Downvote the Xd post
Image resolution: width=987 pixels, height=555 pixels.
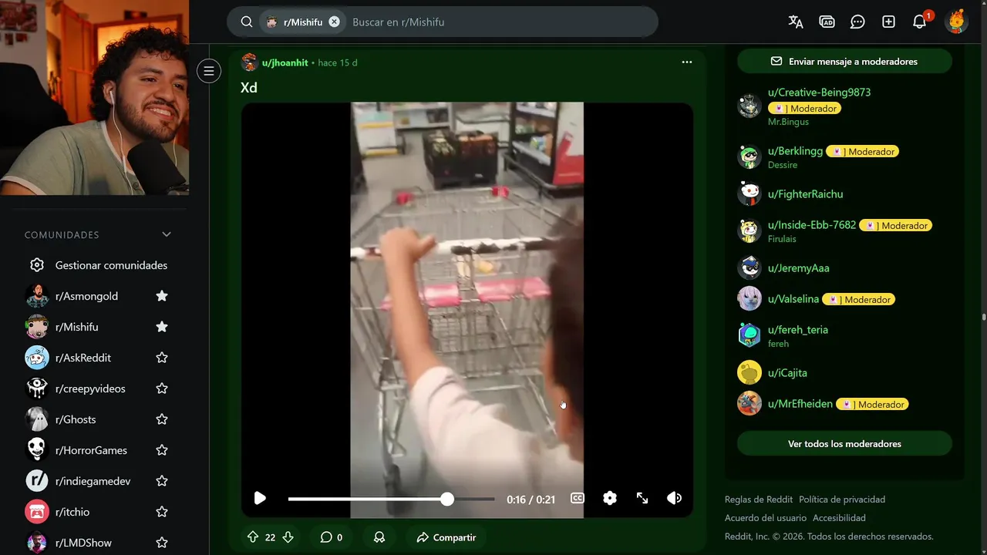point(288,537)
